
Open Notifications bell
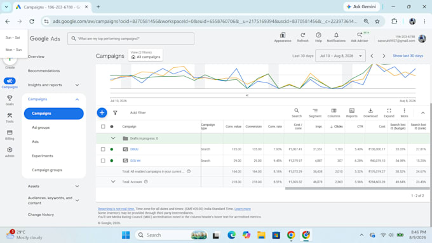point(336,37)
